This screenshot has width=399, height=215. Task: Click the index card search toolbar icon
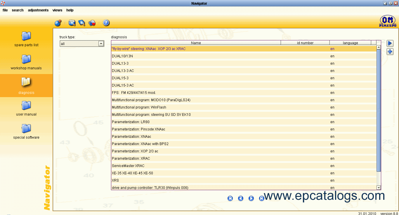(72, 23)
